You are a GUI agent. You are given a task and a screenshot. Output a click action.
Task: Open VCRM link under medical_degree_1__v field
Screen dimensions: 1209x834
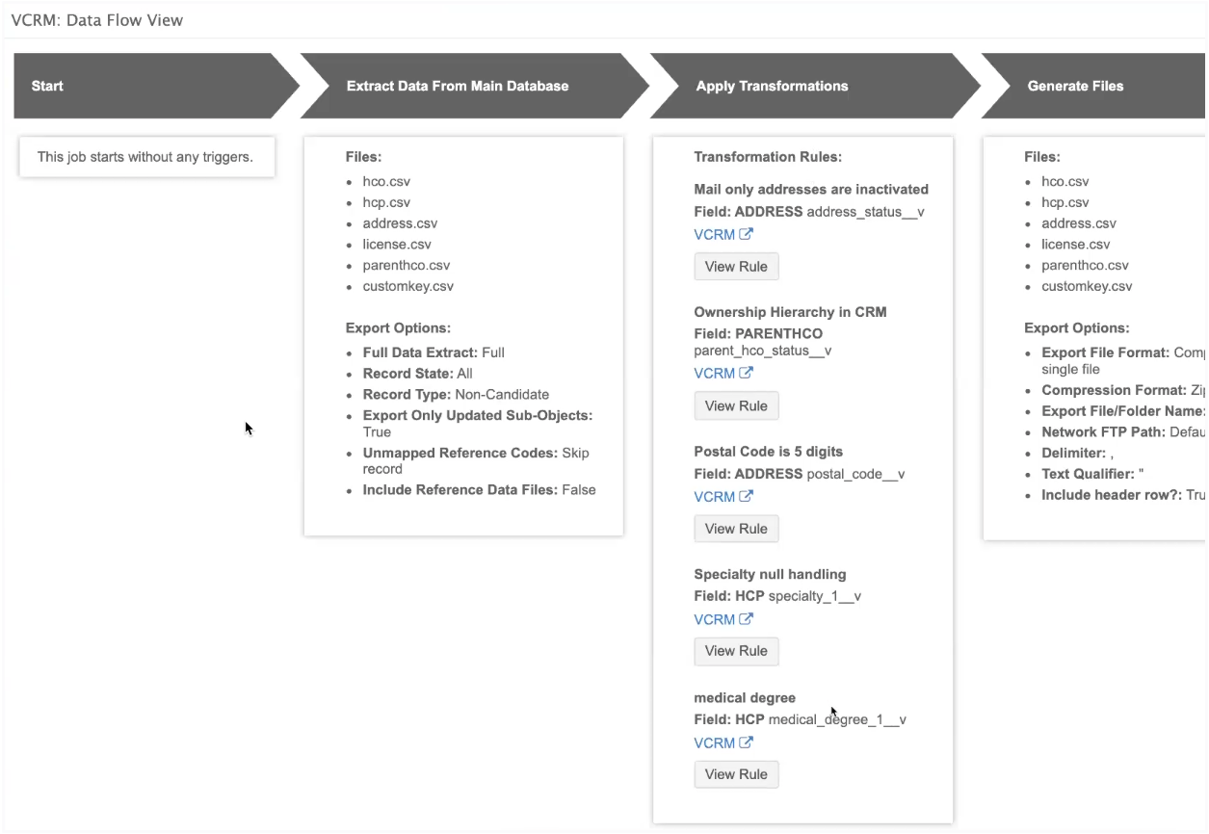[714, 743]
